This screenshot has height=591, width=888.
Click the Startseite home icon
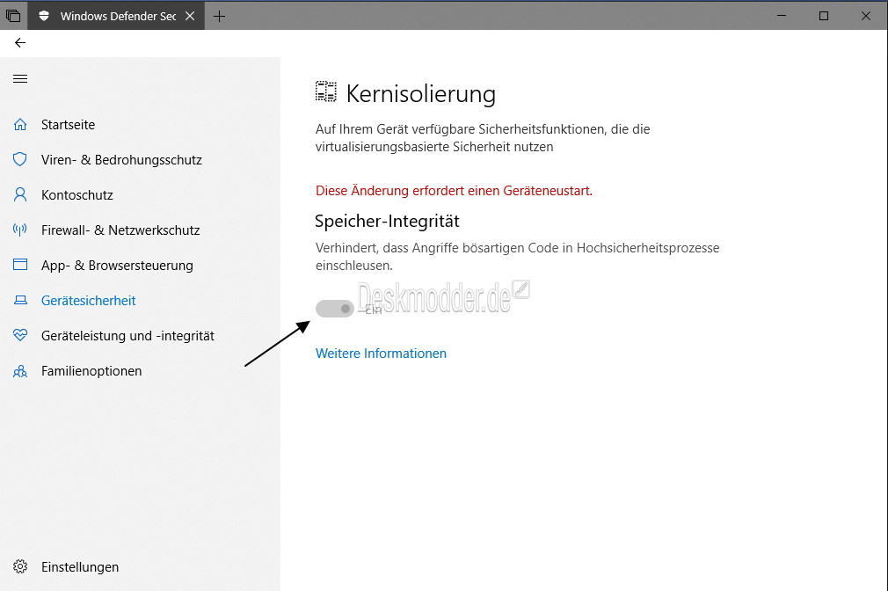pyautogui.click(x=20, y=125)
